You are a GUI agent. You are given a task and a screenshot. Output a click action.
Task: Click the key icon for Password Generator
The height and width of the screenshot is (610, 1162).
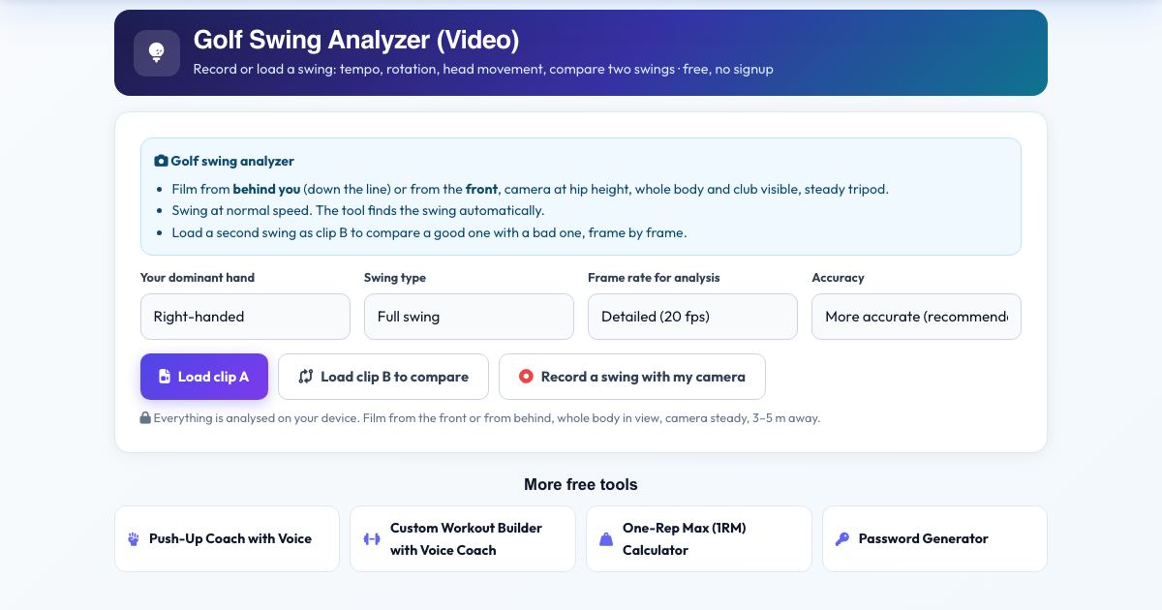click(842, 539)
